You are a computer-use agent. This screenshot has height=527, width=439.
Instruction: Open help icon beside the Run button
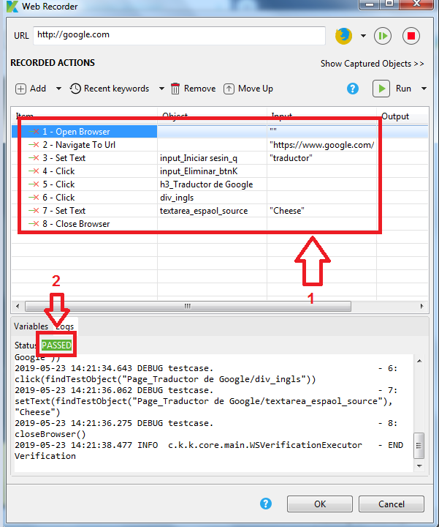(353, 89)
